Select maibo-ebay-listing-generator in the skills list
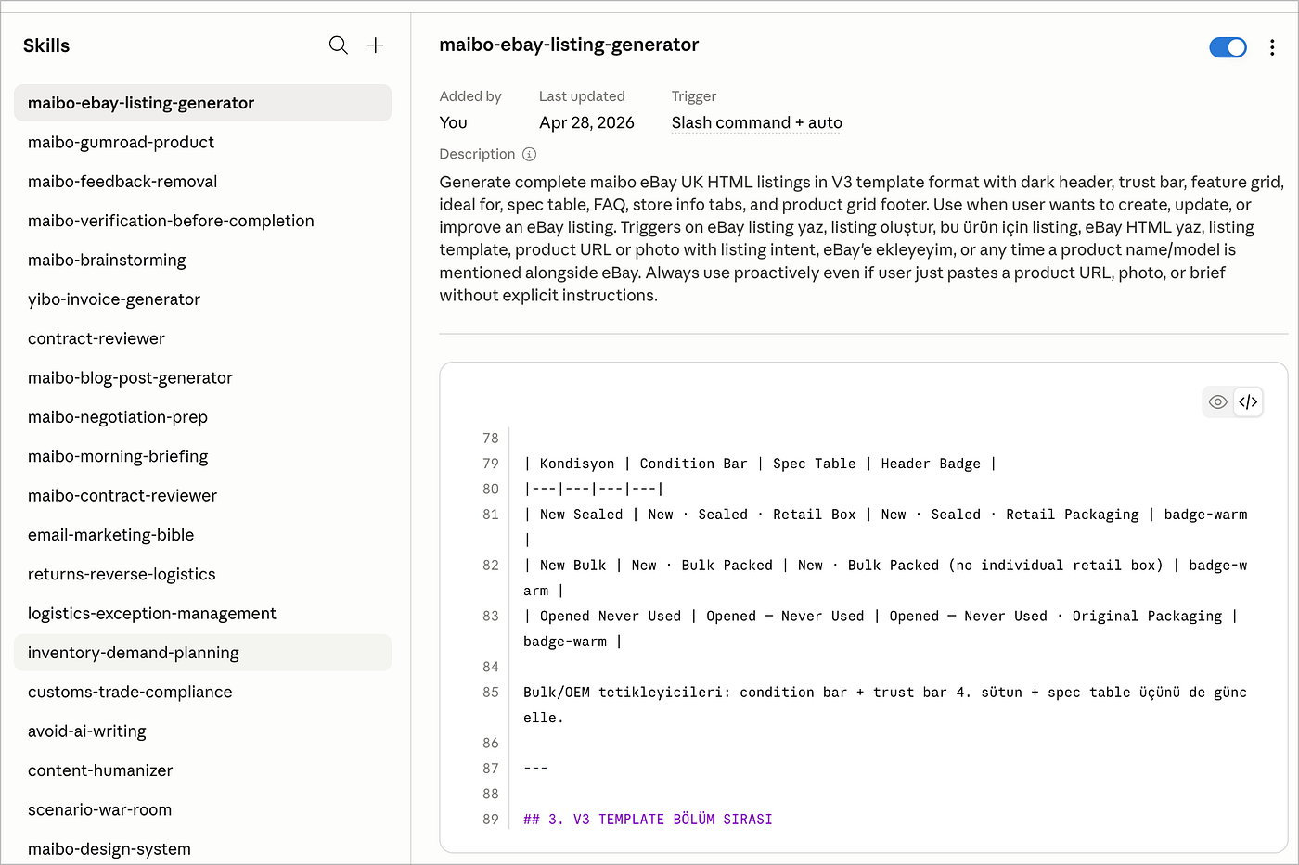1299x865 pixels. 202,103
